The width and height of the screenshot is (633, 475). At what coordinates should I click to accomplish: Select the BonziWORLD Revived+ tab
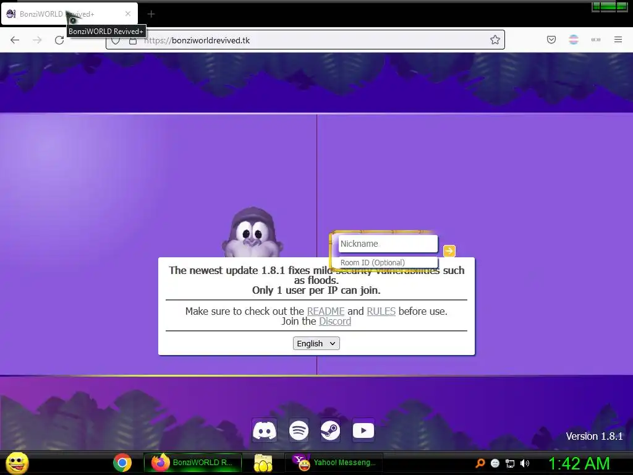click(69, 14)
